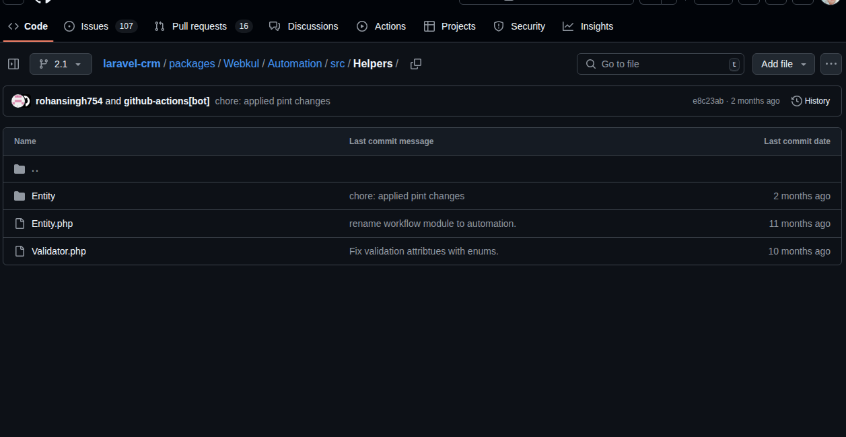Screen dimensions: 846x437
Task: Open commit hash e8c23ab
Action: click(x=708, y=101)
